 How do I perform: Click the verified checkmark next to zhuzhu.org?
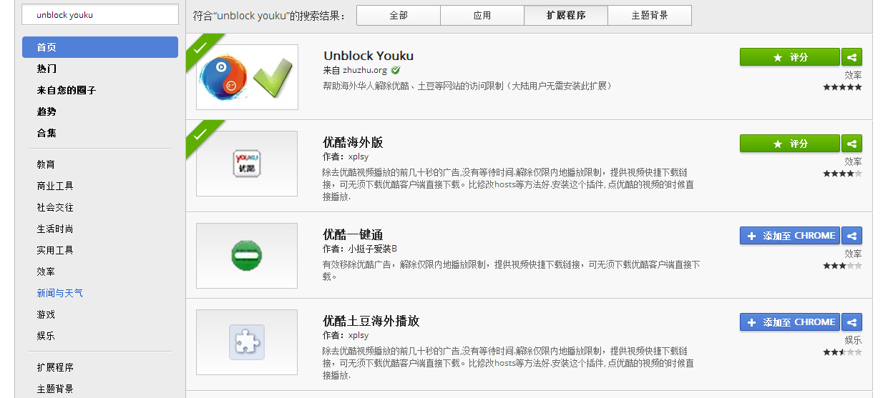396,70
